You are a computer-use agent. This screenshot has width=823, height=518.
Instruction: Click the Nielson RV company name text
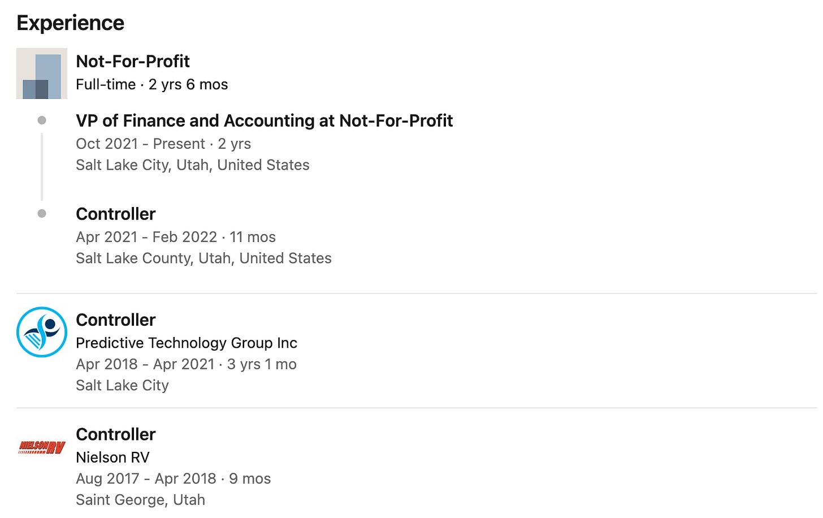coord(113,457)
